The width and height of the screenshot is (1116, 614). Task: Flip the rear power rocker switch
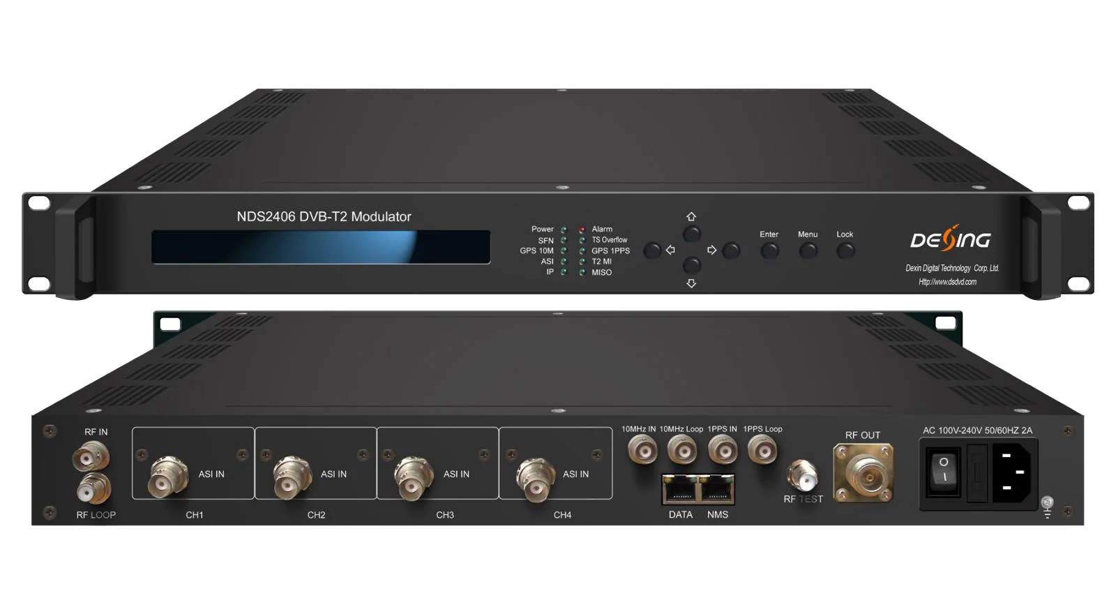coord(943,472)
